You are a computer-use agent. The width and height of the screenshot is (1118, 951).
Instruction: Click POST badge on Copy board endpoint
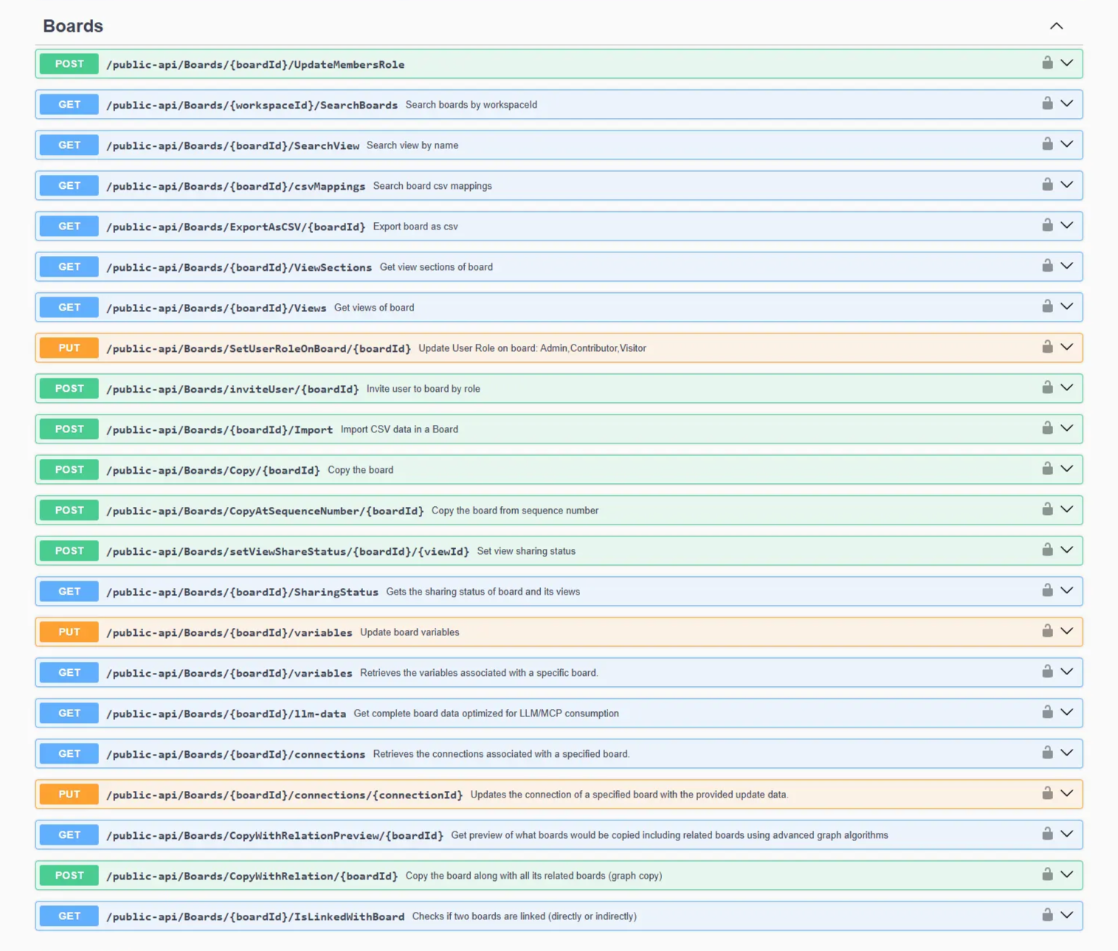69,470
